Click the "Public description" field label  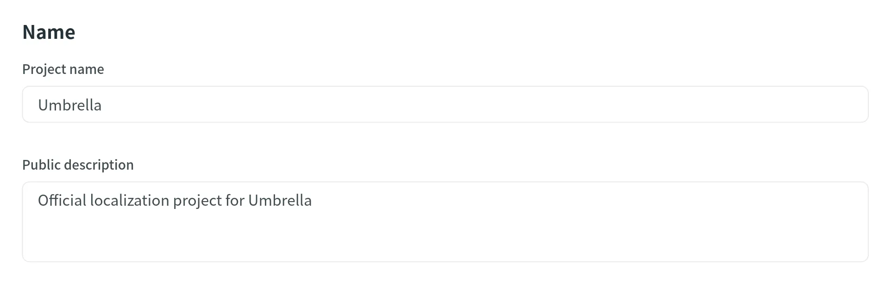pyautogui.click(x=78, y=165)
